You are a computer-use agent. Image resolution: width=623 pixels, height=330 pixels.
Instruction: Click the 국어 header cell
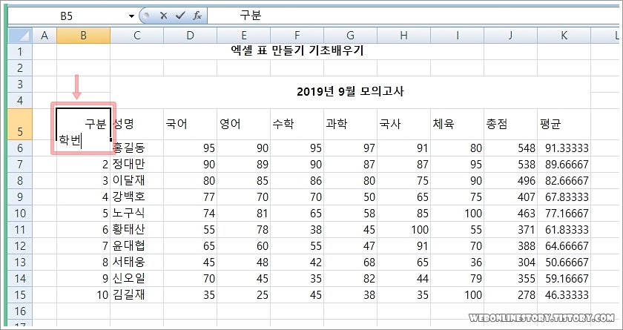click(191, 125)
